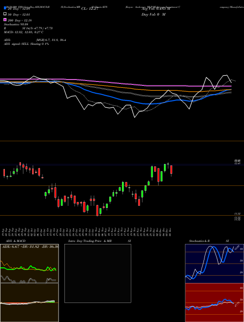Open the MACD chart panel below ADX

29,302
